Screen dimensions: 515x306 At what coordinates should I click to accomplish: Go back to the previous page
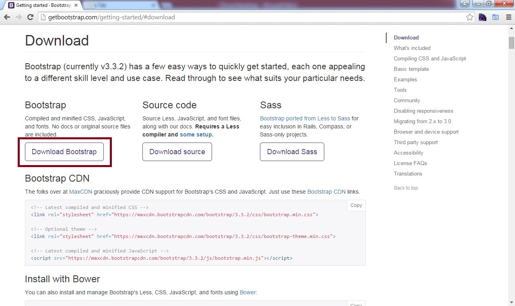[x=7, y=17]
